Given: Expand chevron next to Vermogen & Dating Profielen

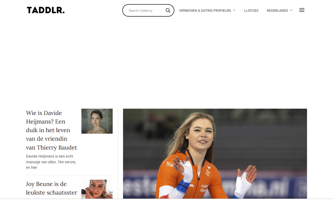Looking at the screenshot, I should pos(234,10).
